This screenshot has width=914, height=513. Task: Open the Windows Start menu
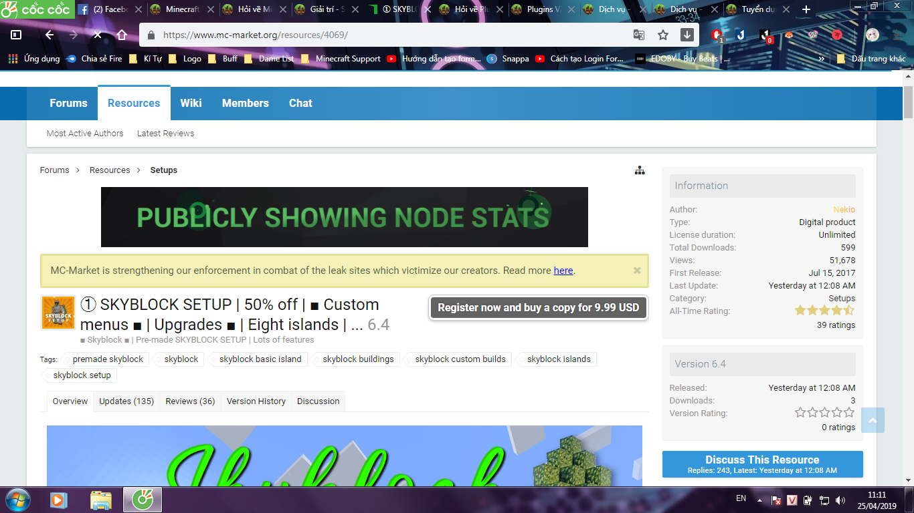(x=17, y=499)
